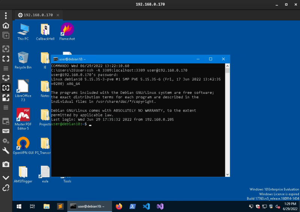Screen dimensions: 300x212
Task: Close the user@debian10 terminal window
Action: (x=223, y=59)
